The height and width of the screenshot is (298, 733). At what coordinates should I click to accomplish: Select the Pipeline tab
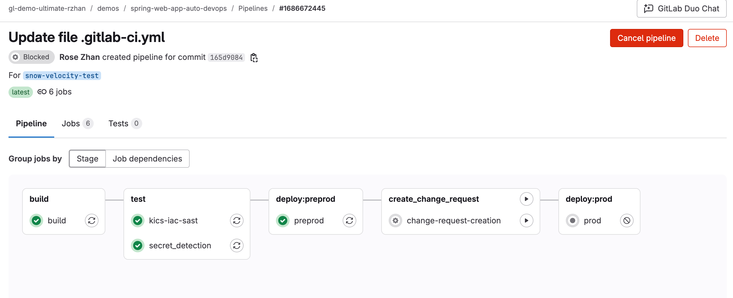point(31,123)
